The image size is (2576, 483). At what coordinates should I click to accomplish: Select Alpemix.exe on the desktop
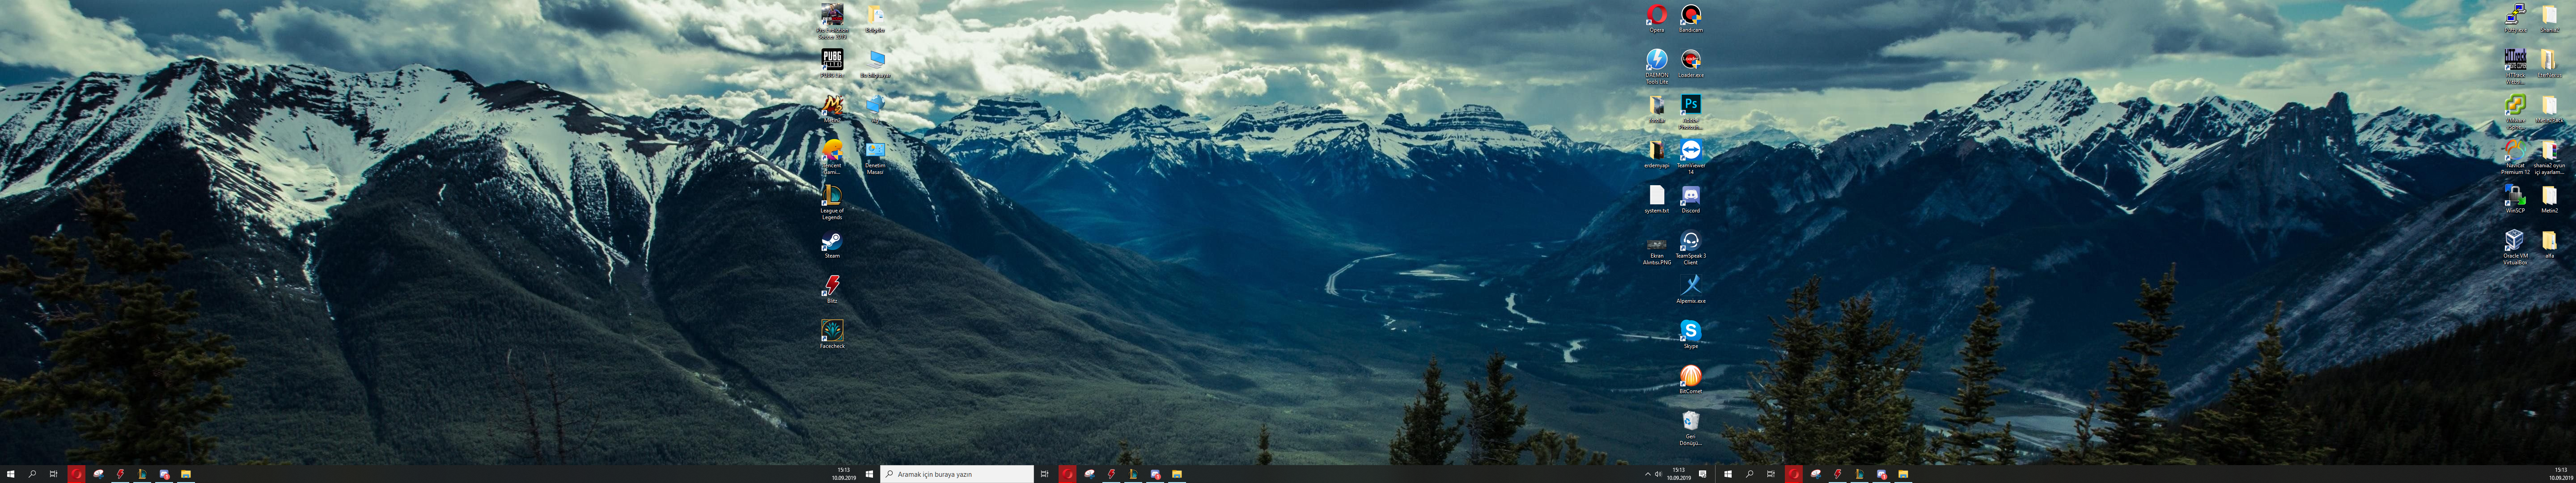pos(1691,290)
